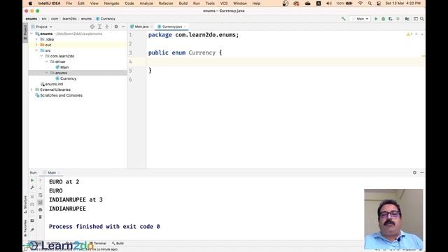This screenshot has width=448, height=252.
Task: Expand the .idea folder
Action: pyautogui.click(x=36, y=39)
